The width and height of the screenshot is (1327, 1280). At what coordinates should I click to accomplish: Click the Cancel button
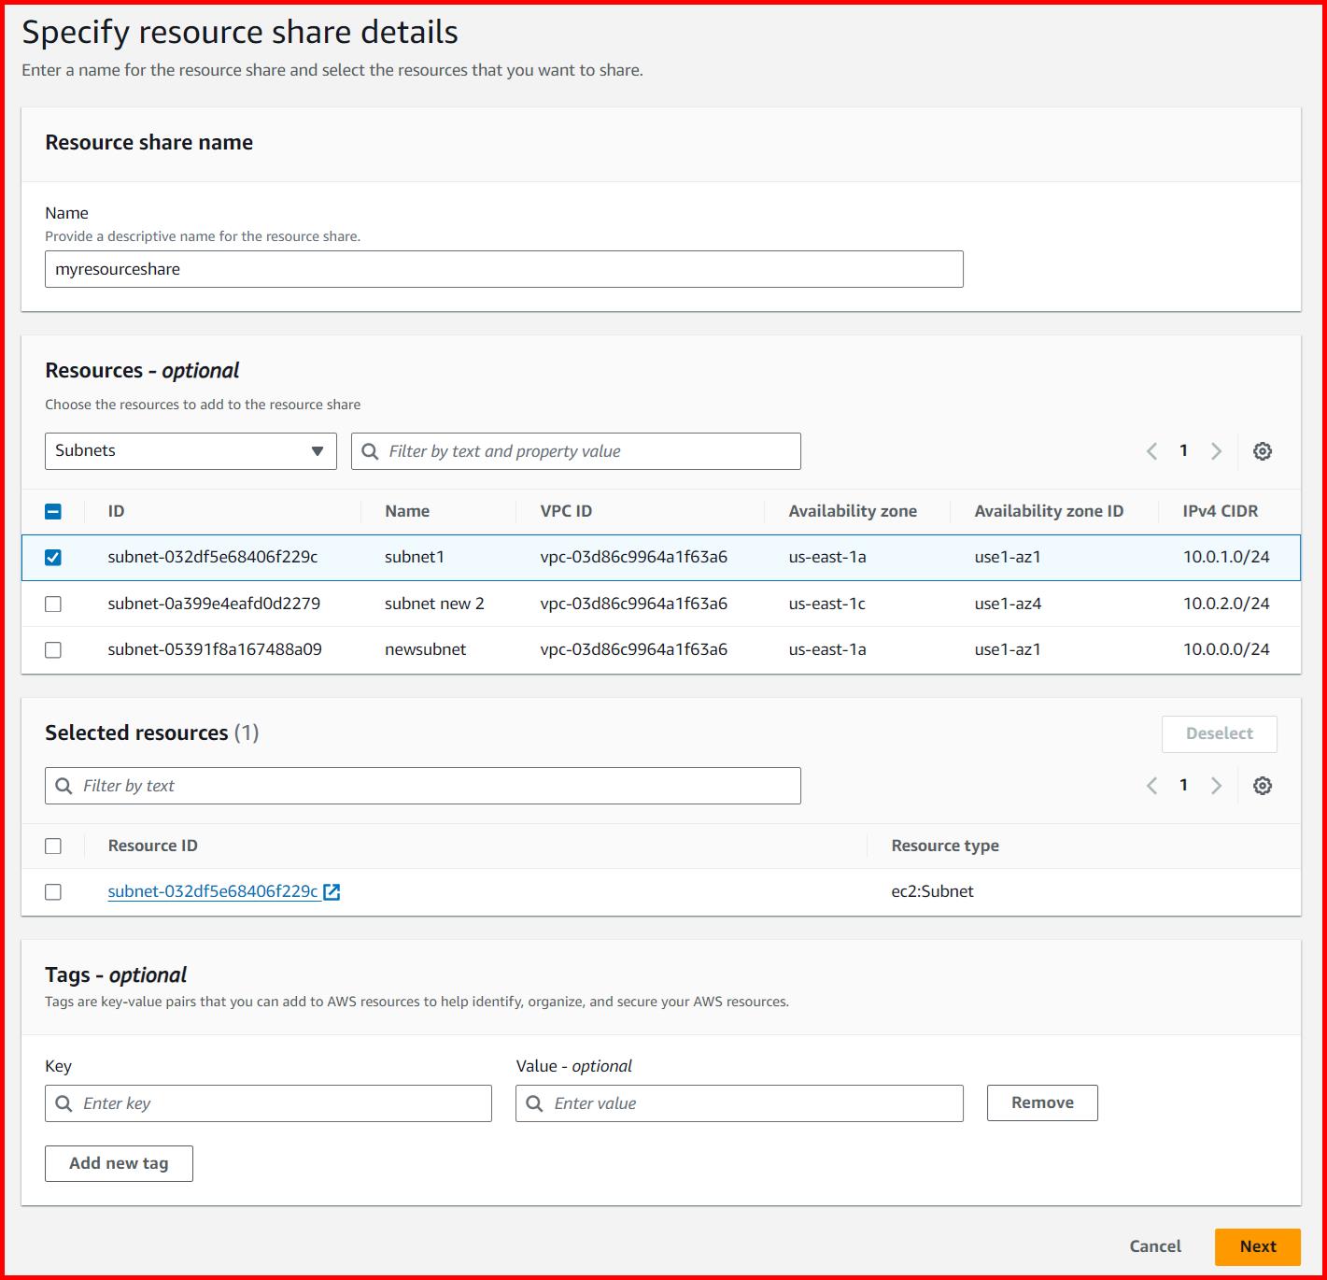coord(1154,1245)
